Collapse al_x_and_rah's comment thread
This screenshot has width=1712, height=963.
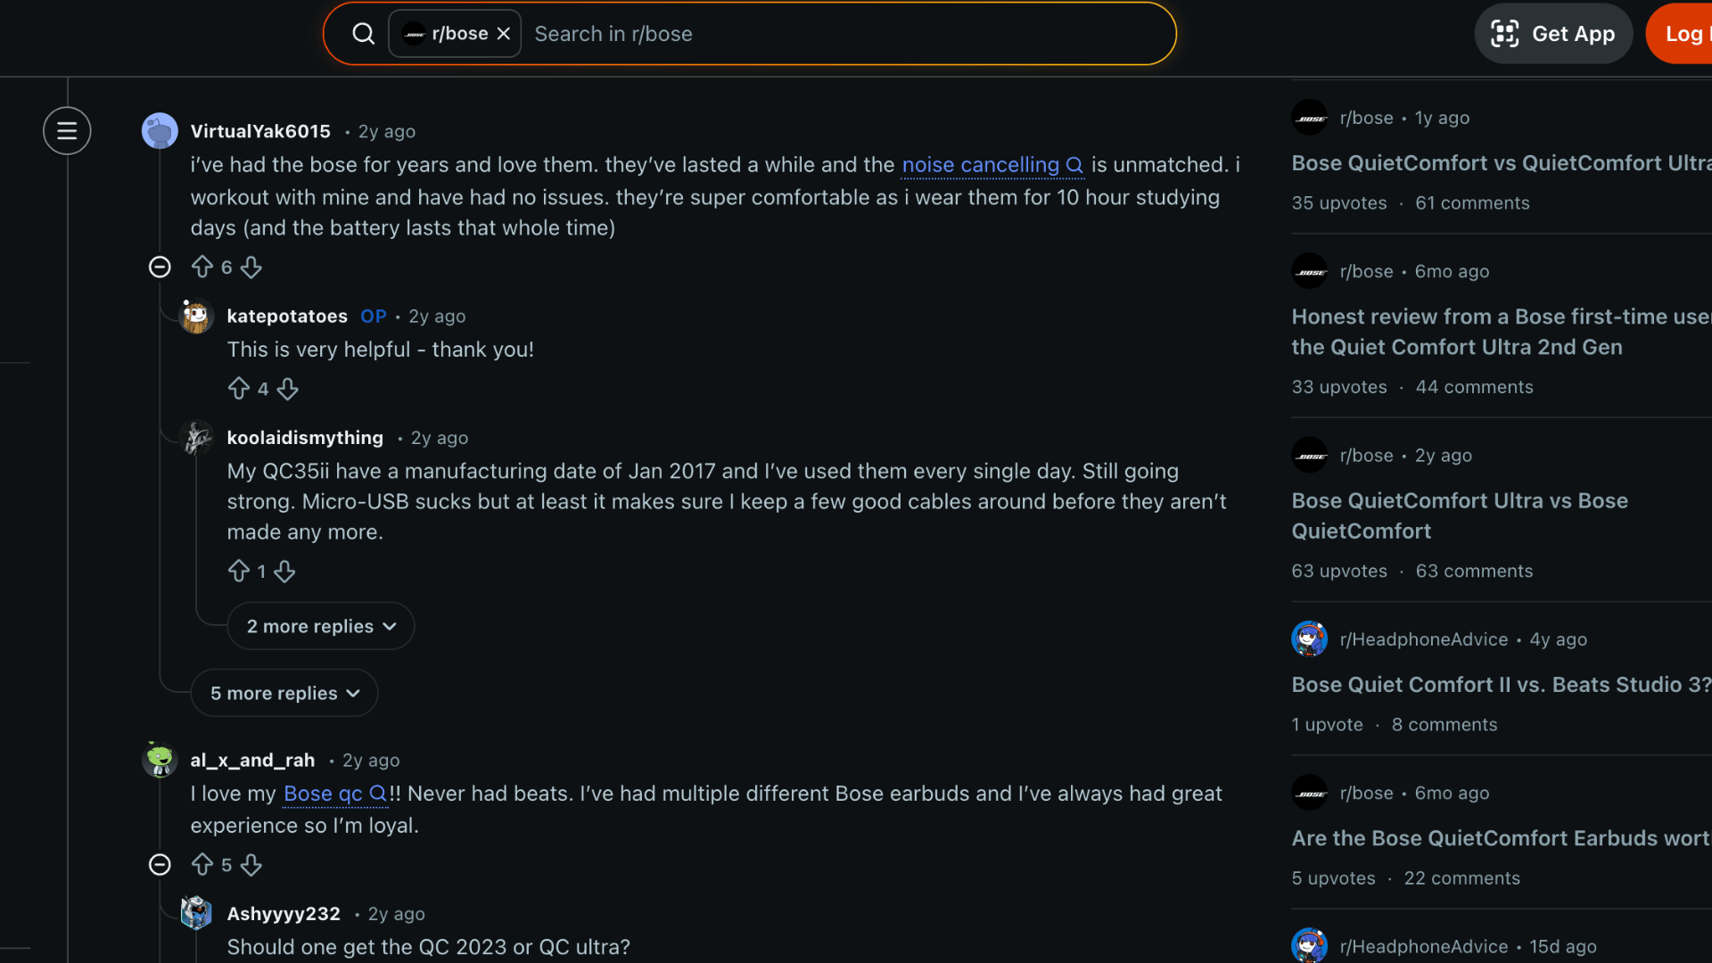point(160,864)
